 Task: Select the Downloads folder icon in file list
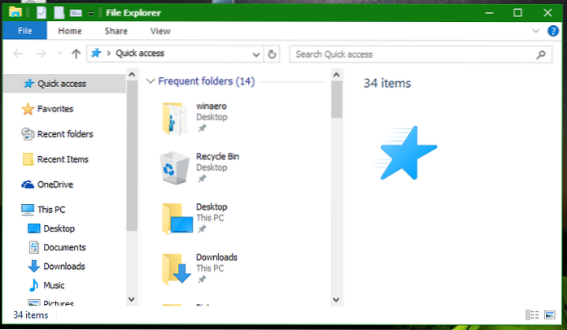tap(176, 269)
